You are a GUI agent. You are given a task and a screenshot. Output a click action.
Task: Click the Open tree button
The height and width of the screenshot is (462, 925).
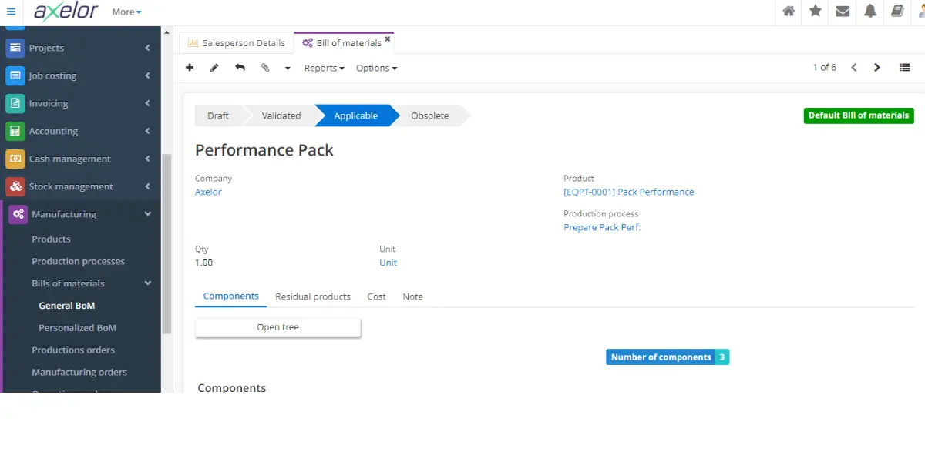277,327
